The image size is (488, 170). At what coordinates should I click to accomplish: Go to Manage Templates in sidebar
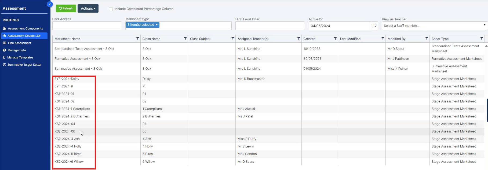point(20,57)
